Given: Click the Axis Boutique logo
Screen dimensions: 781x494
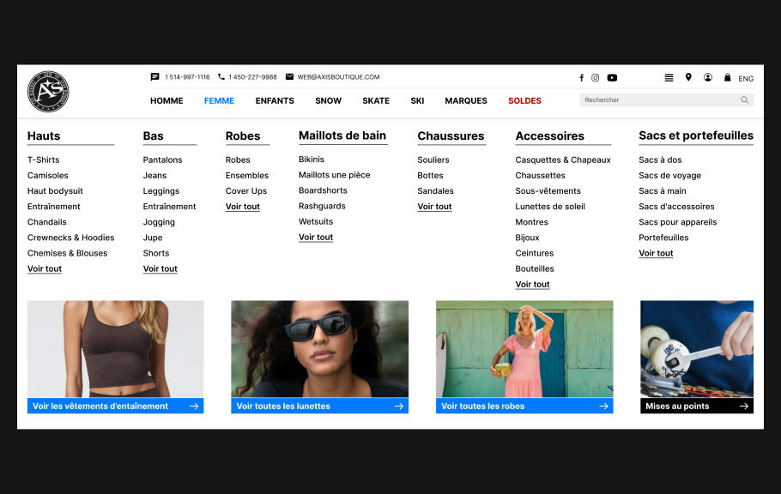Looking at the screenshot, I should click(x=48, y=92).
